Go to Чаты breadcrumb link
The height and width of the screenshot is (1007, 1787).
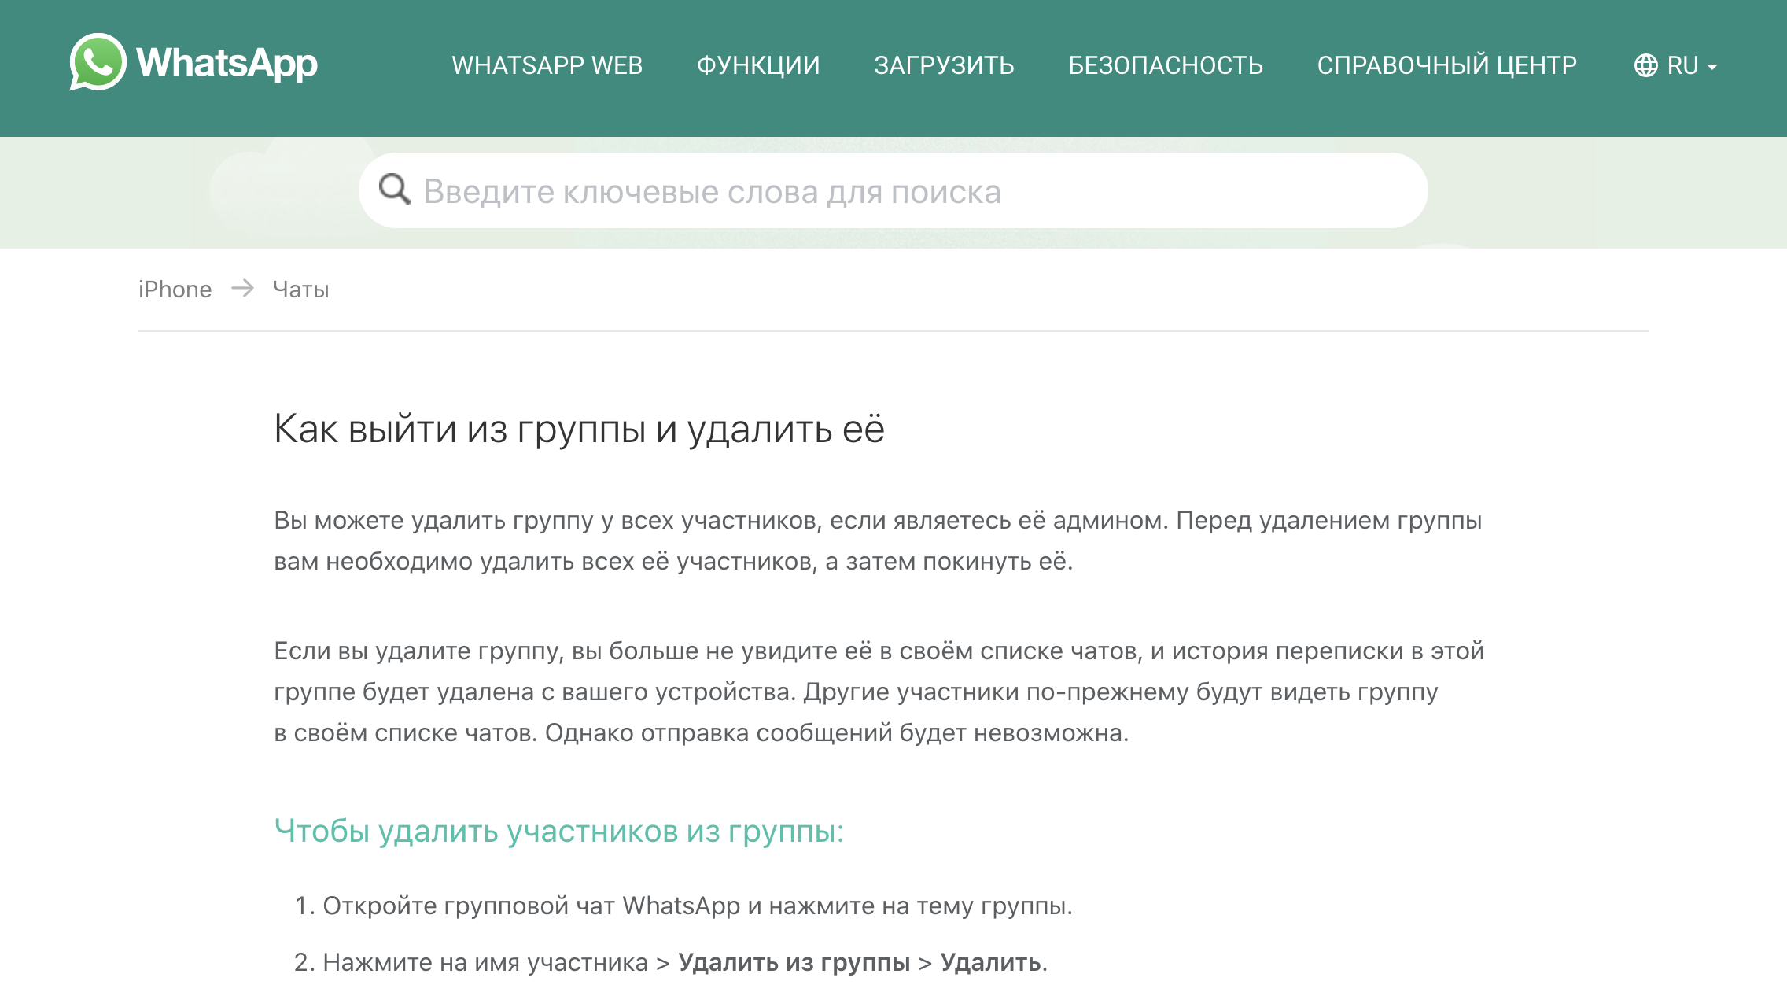pos(301,290)
